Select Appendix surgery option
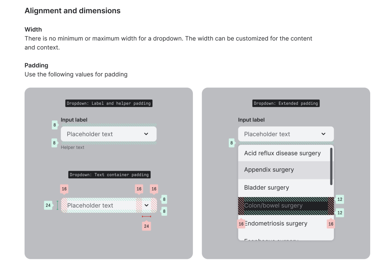Screen dimensions: 388x266 pyautogui.click(x=269, y=170)
